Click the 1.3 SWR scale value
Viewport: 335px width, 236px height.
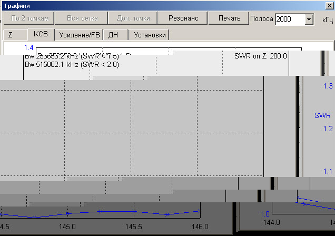click(328, 86)
